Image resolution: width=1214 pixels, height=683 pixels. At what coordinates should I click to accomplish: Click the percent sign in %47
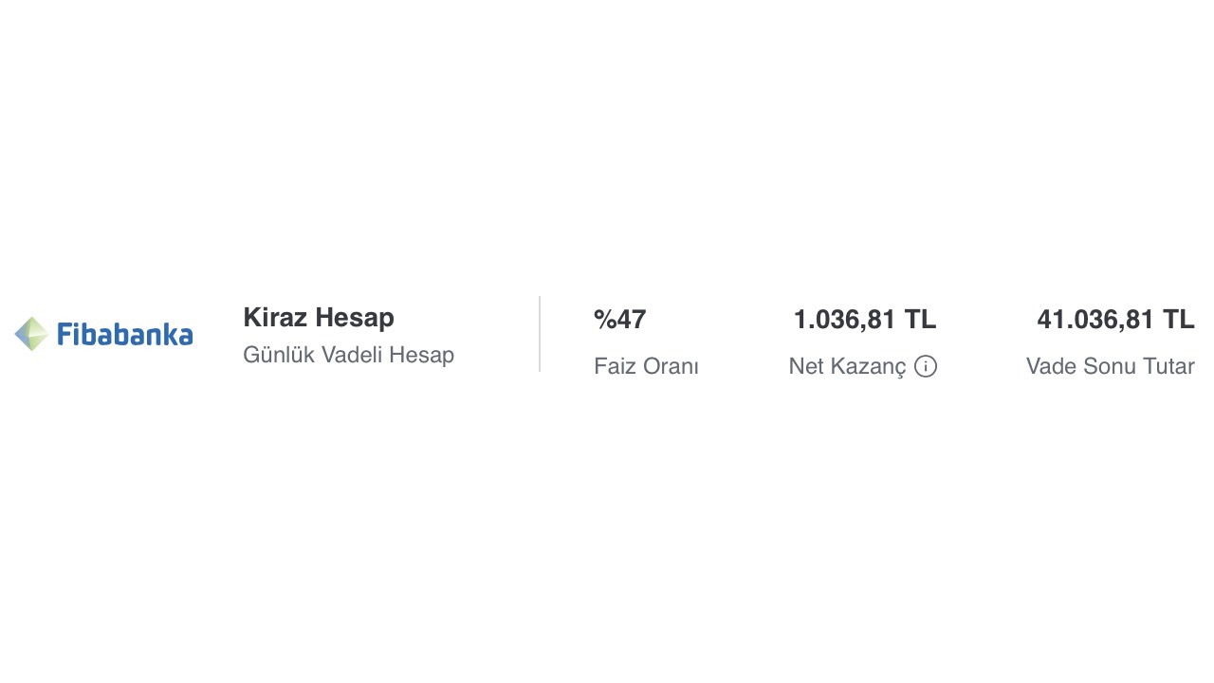[x=605, y=320]
